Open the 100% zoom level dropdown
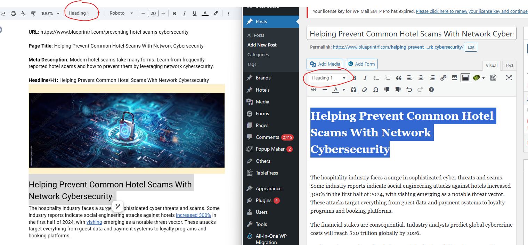This screenshot has height=245, width=528. point(50,14)
